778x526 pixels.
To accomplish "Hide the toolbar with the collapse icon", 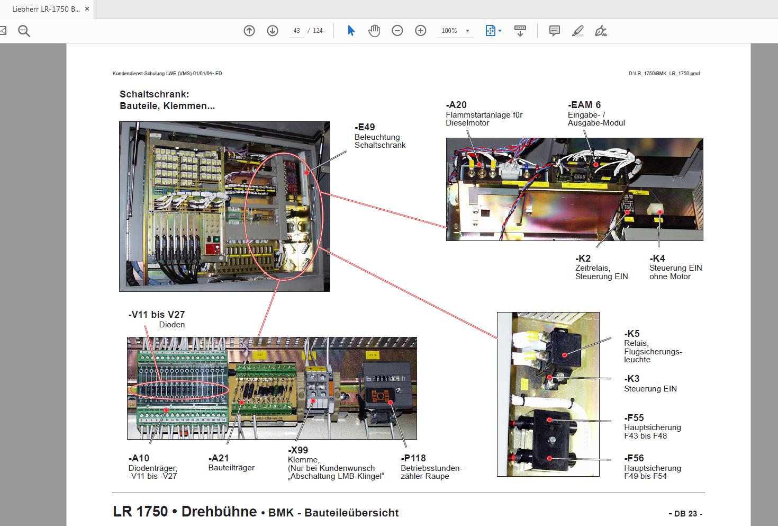I will pyautogui.click(x=520, y=30).
